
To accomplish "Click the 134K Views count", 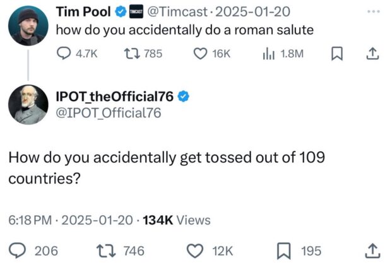I will [x=177, y=220].
